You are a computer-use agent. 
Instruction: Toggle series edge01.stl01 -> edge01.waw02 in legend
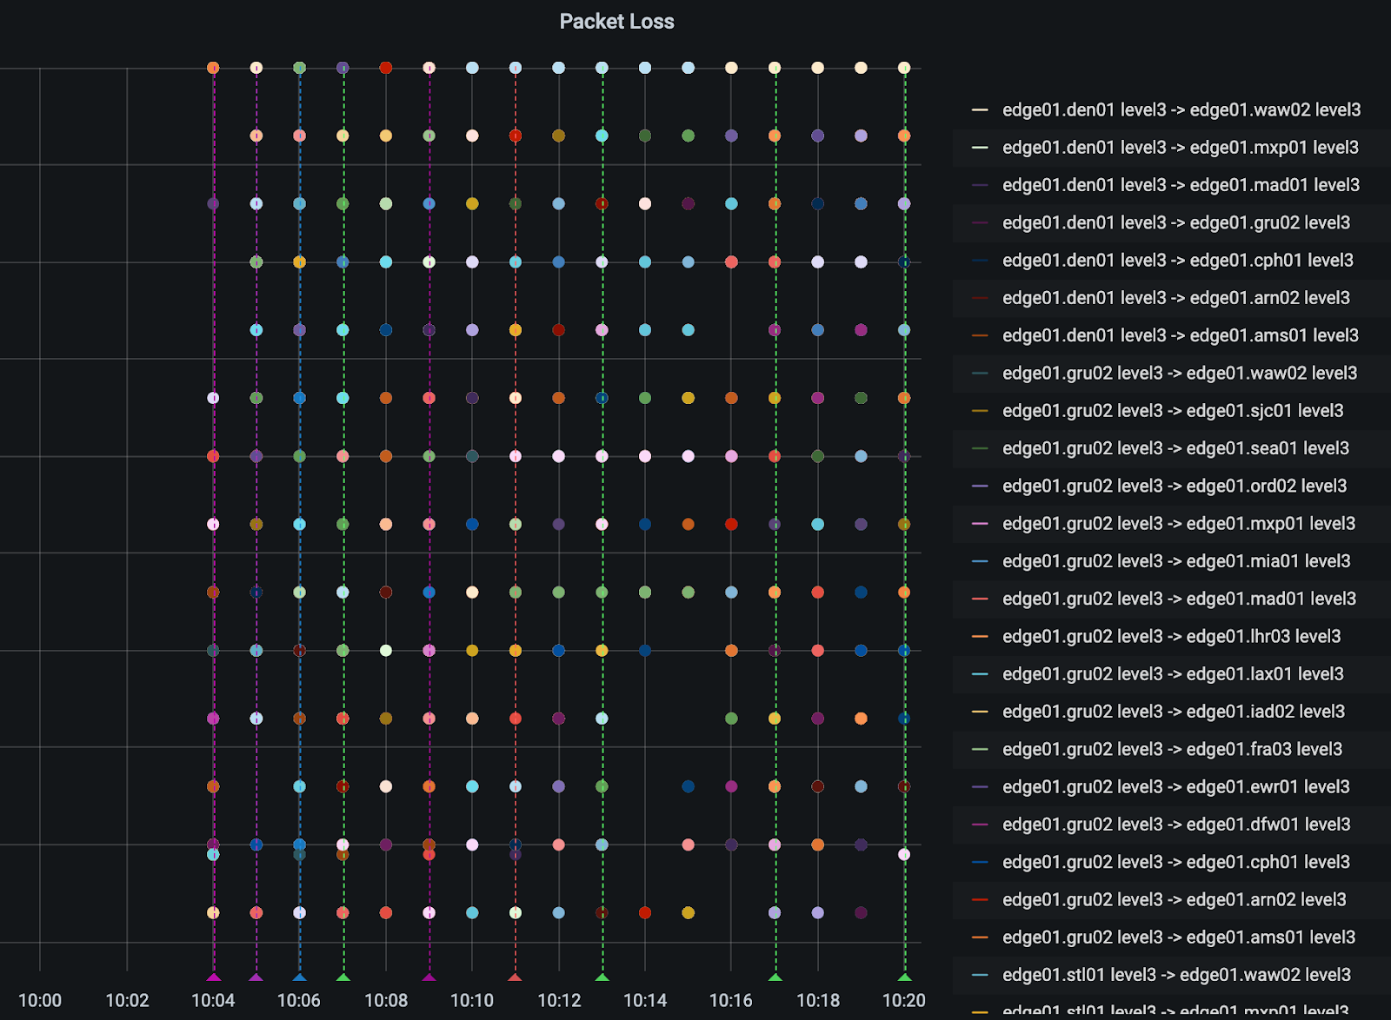tap(1176, 975)
